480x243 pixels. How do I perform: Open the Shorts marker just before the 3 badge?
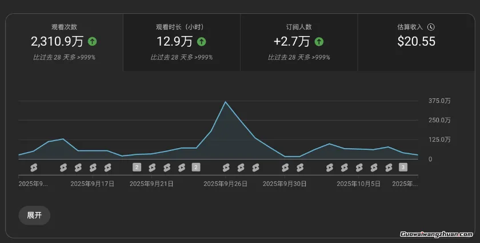pyautogui.click(x=389, y=168)
